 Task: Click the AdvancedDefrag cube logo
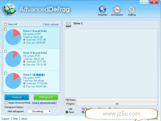click(10, 9)
